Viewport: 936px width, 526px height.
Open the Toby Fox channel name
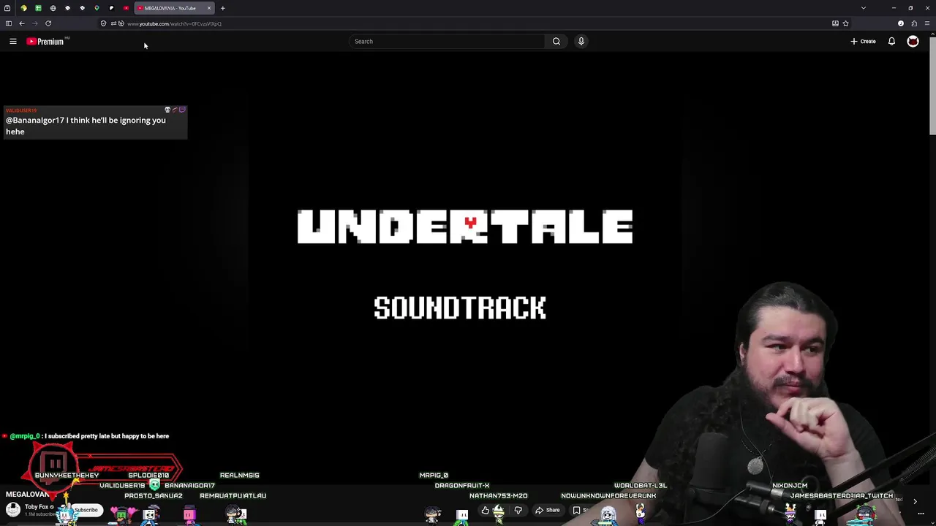[x=37, y=507]
